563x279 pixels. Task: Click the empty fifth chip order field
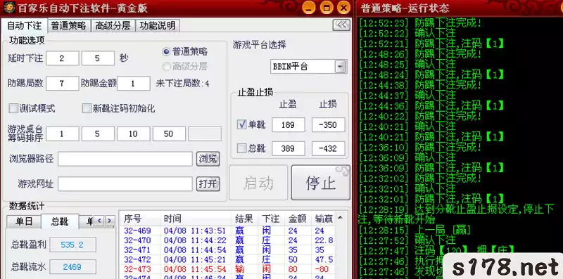click(205, 134)
